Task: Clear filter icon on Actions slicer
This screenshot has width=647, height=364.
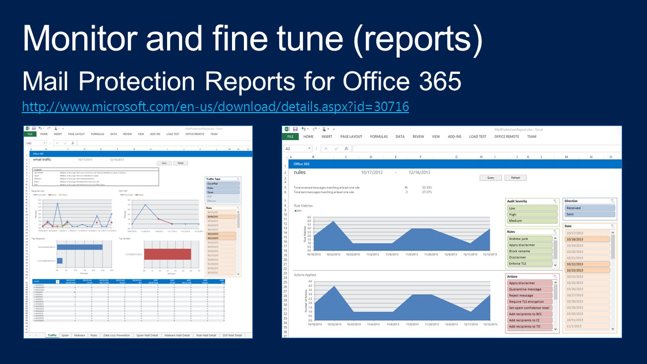Action: [555, 276]
